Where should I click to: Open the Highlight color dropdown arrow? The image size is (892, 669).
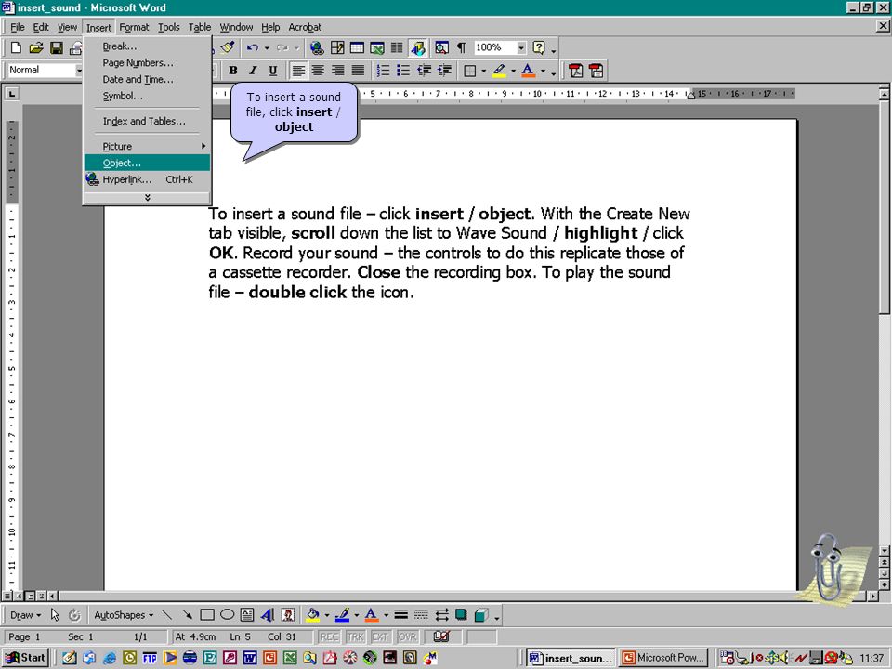[513, 72]
